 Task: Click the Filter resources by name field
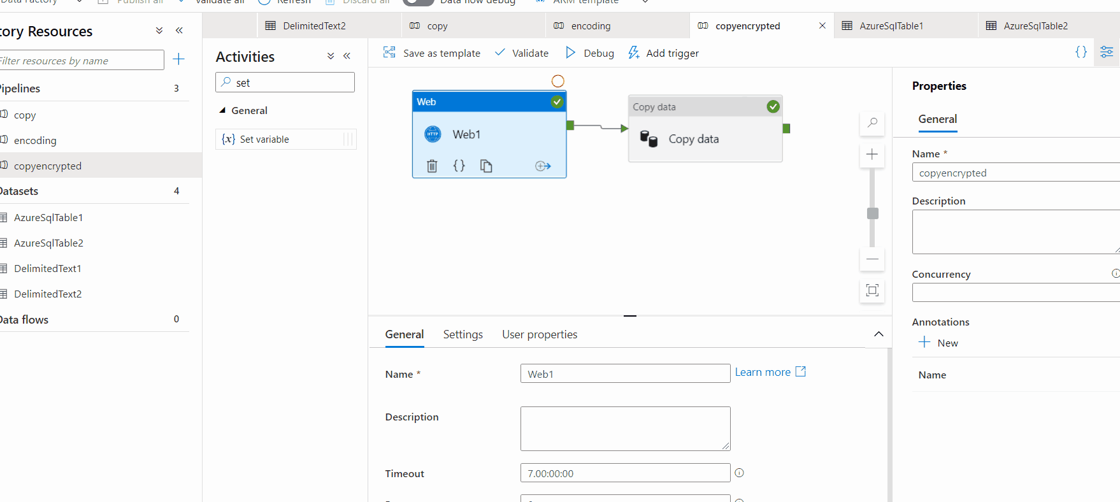point(81,61)
